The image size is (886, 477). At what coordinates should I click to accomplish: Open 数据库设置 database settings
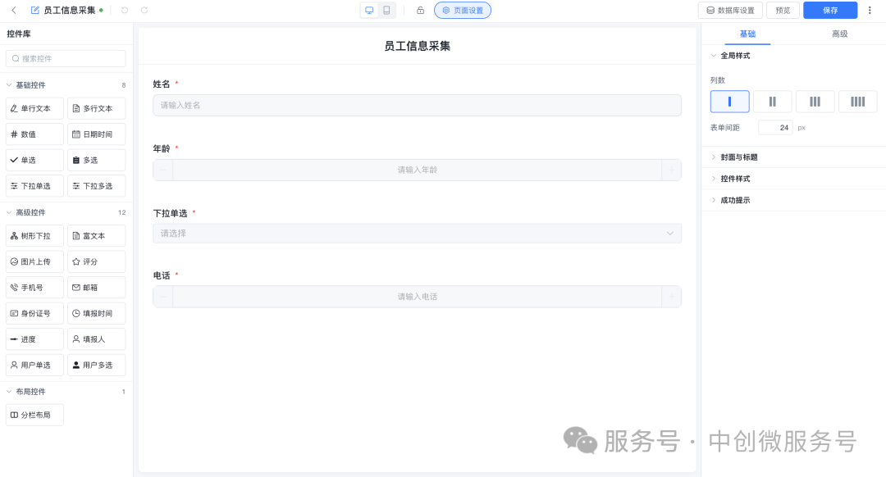pos(731,10)
